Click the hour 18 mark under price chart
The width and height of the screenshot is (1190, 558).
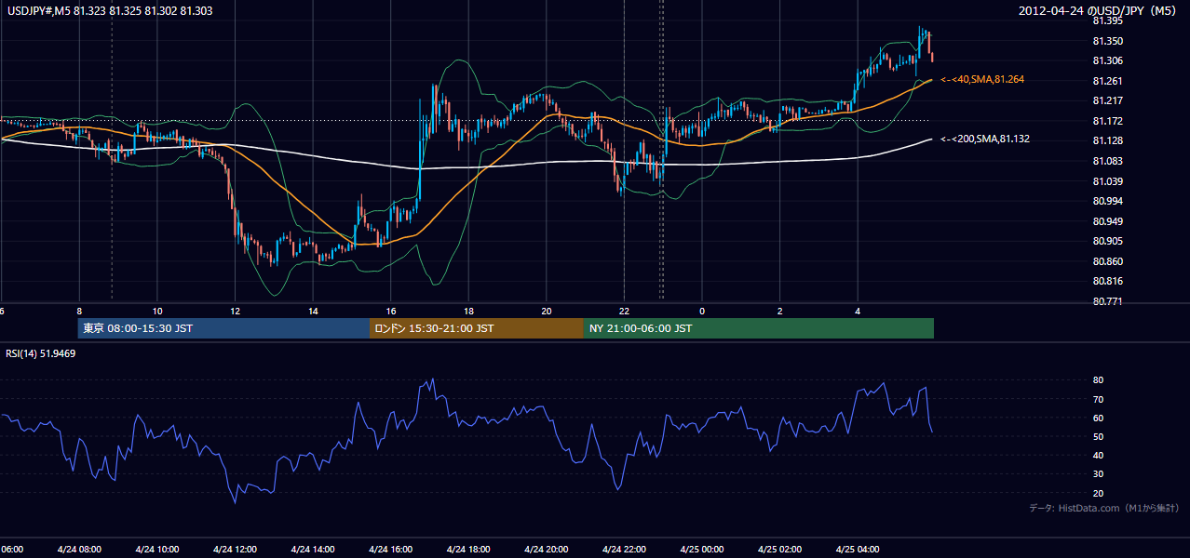click(468, 311)
